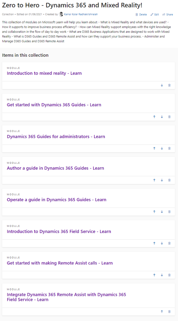Move 'Get started with Dynamics 365 Guides' up
Image resolution: width=178 pixels, height=321 pixels.
tap(154, 117)
